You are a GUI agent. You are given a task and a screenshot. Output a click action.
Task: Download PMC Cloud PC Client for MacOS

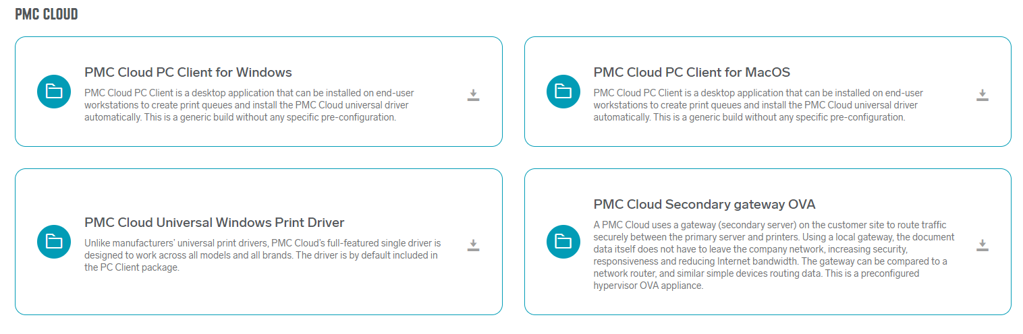click(x=982, y=95)
